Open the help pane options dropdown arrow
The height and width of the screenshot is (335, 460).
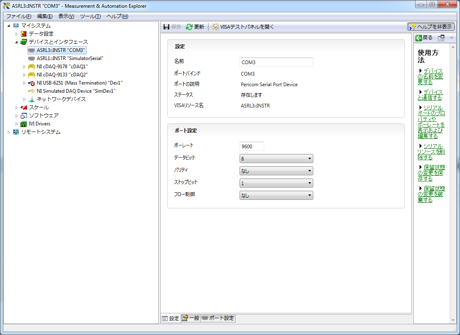pos(451,38)
